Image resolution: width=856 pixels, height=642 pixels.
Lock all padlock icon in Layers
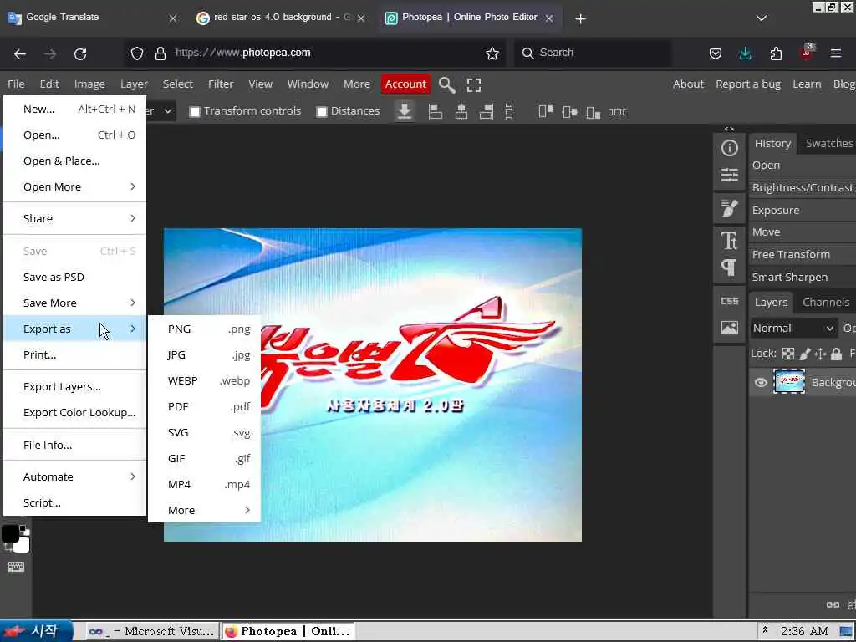tap(836, 354)
